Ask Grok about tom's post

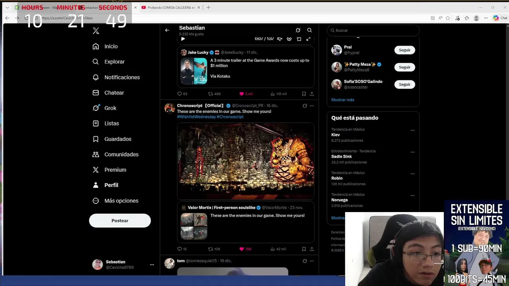[x=305, y=261]
